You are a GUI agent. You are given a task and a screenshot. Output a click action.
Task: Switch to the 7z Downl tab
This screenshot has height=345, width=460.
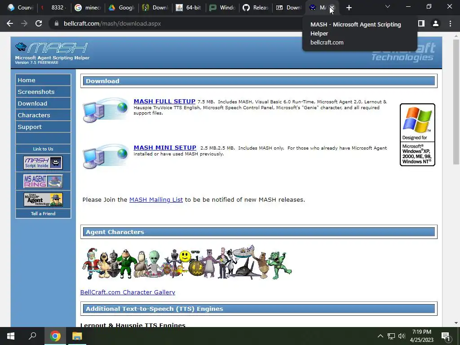pos(290,8)
